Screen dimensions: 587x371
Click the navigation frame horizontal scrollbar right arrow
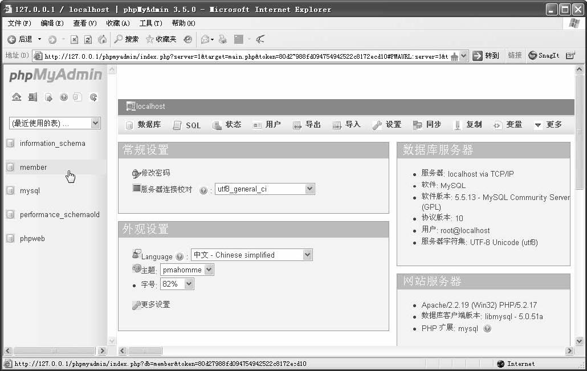[x=102, y=351]
